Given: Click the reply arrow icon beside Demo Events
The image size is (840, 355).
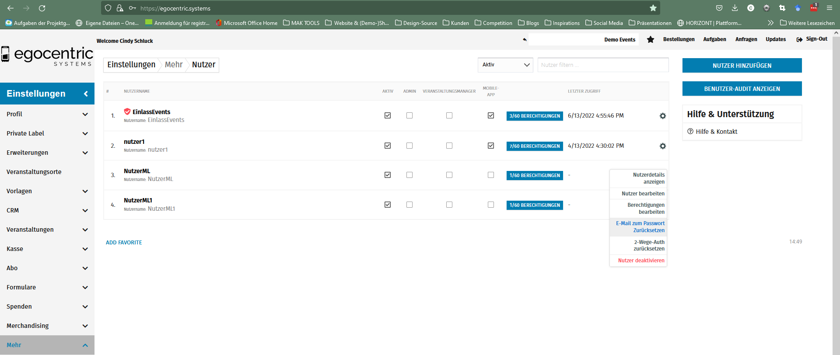Looking at the screenshot, I should tap(525, 39).
